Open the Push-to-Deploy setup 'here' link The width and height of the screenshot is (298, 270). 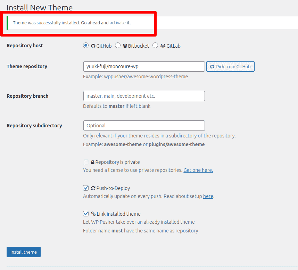(x=208, y=196)
